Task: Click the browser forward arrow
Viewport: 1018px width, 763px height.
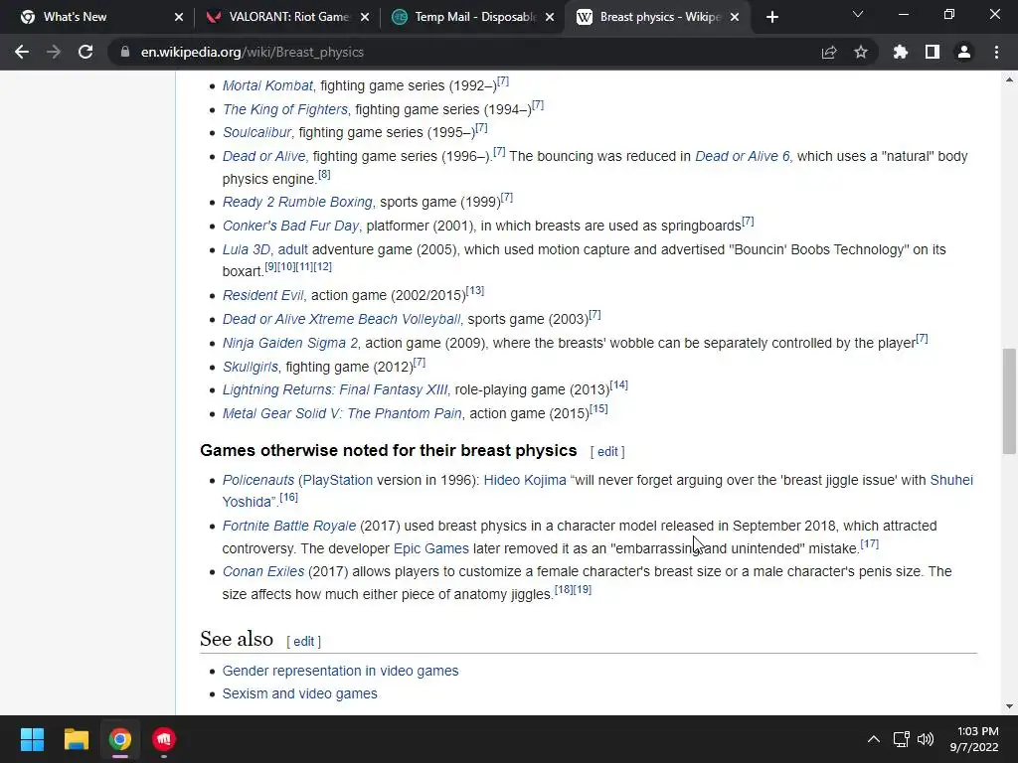Action: (54, 52)
